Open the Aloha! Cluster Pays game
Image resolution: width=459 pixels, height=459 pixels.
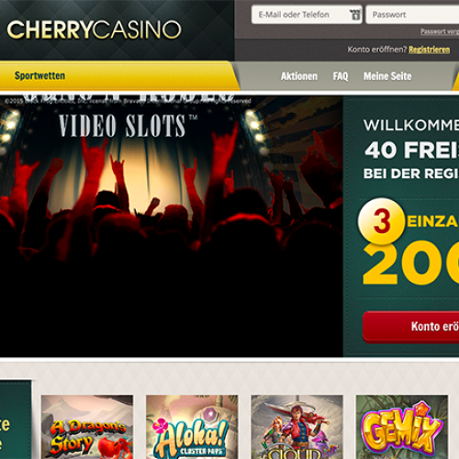(x=192, y=427)
